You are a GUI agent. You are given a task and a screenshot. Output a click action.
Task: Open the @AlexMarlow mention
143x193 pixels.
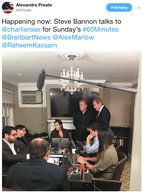coord(73,37)
